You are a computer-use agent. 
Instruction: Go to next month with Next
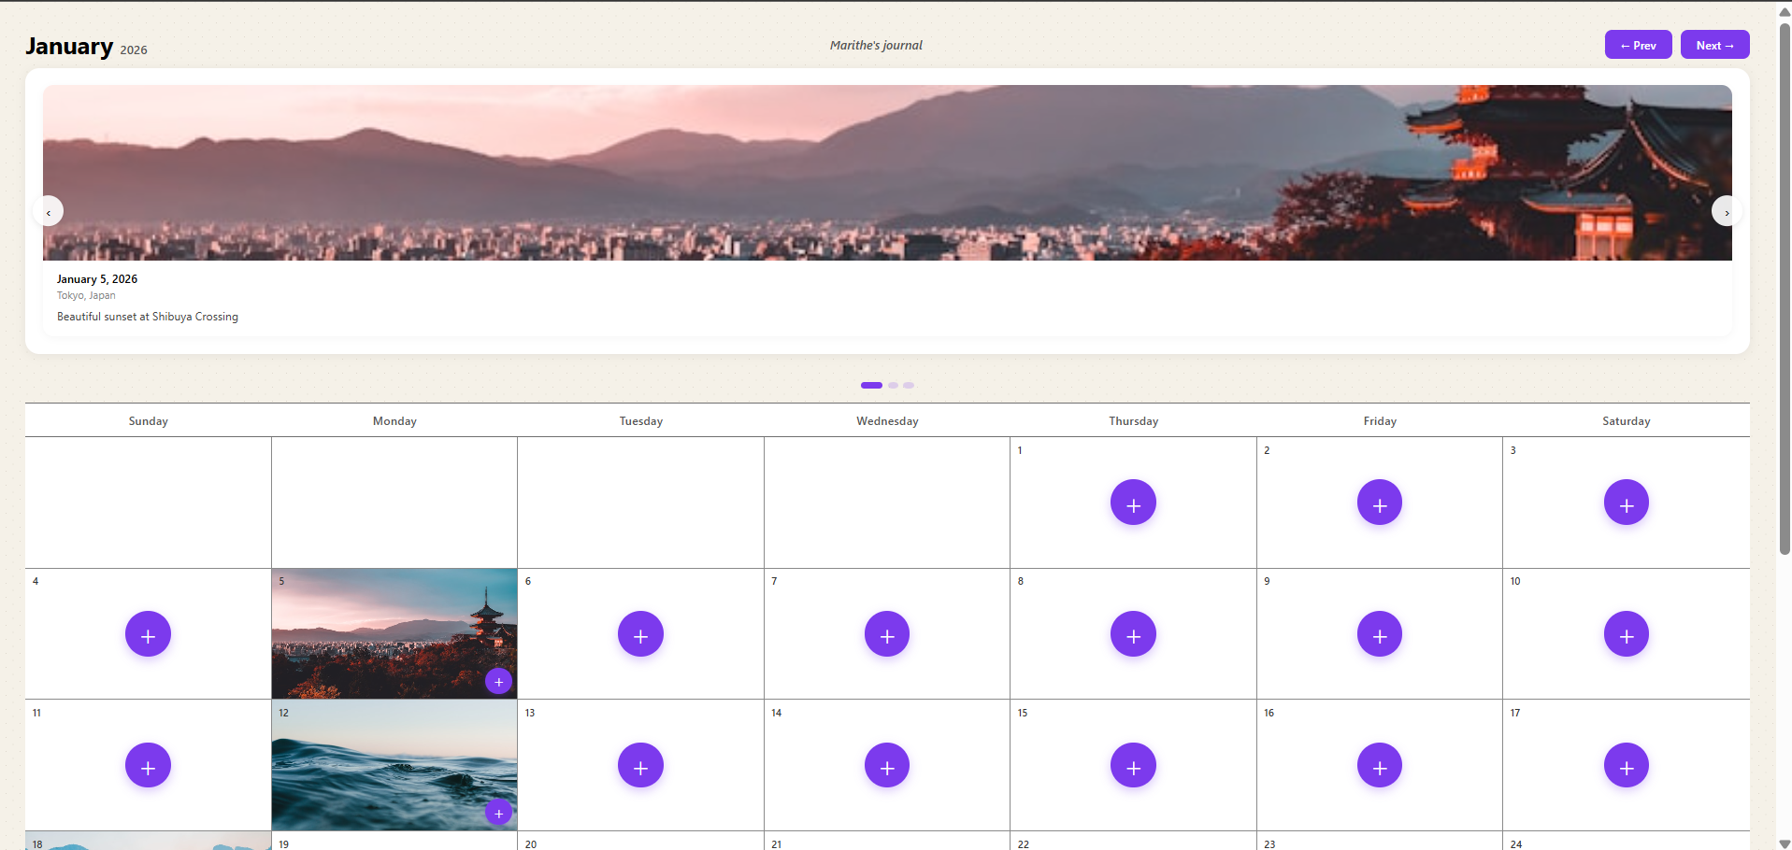tap(1714, 45)
